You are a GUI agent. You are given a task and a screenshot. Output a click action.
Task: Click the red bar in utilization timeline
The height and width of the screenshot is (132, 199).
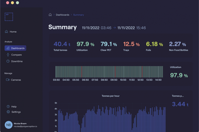click(115, 72)
